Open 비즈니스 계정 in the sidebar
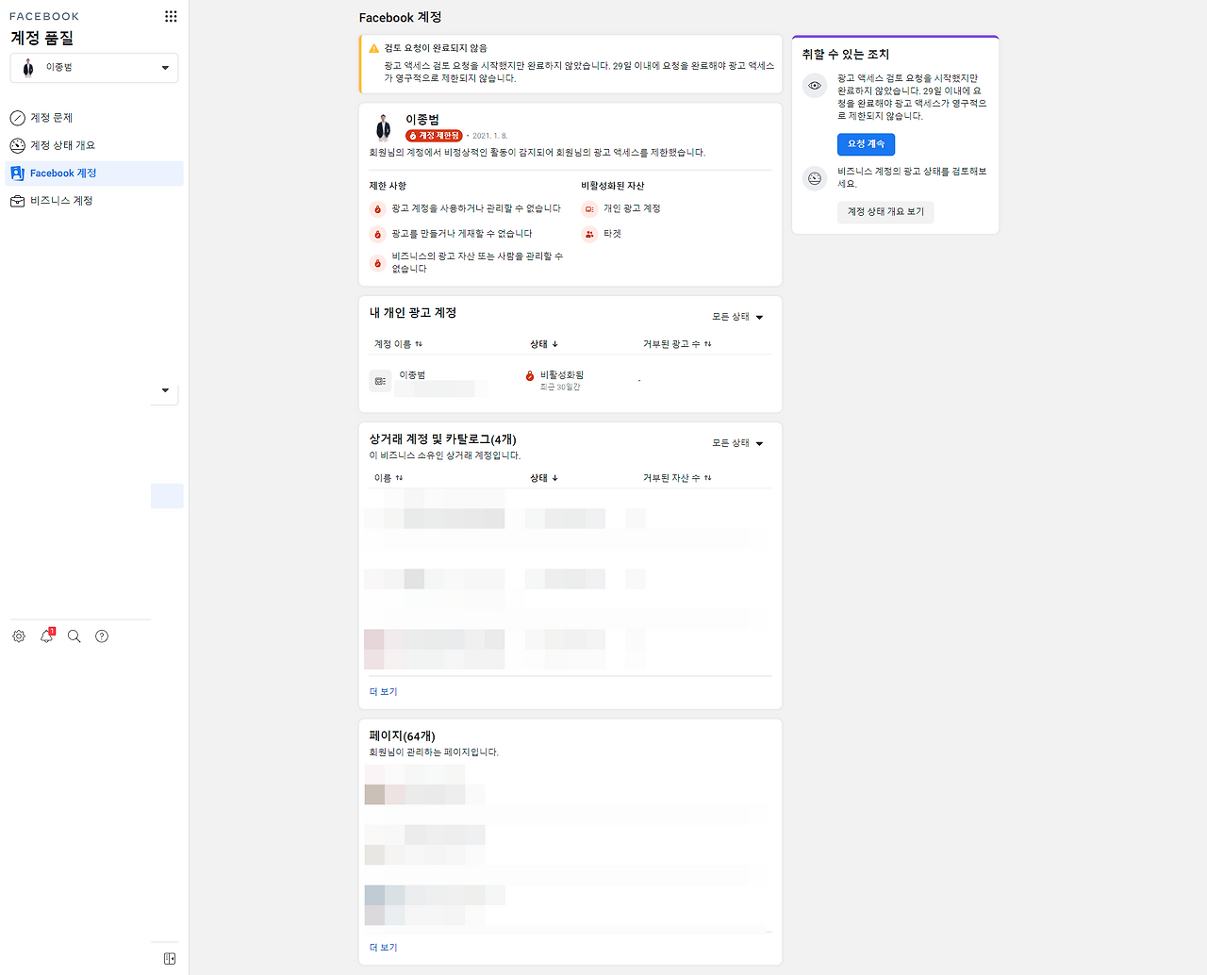This screenshot has height=975, width=1207. point(61,201)
